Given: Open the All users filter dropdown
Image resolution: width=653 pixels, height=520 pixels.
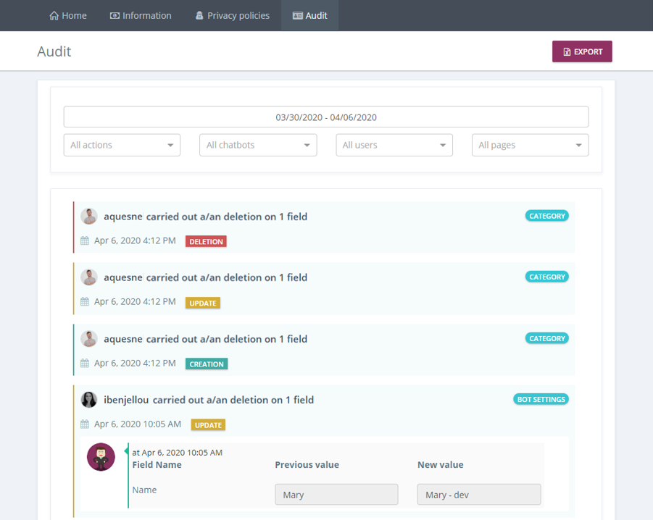Looking at the screenshot, I should [394, 145].
